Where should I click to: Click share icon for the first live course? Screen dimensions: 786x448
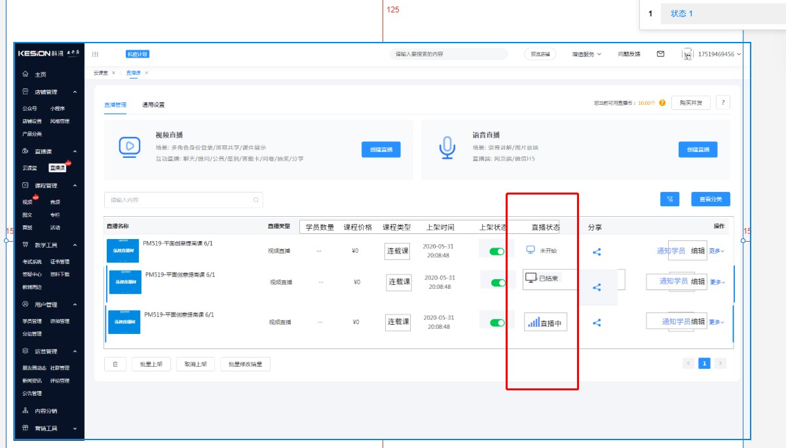click(x=596, y=252)
